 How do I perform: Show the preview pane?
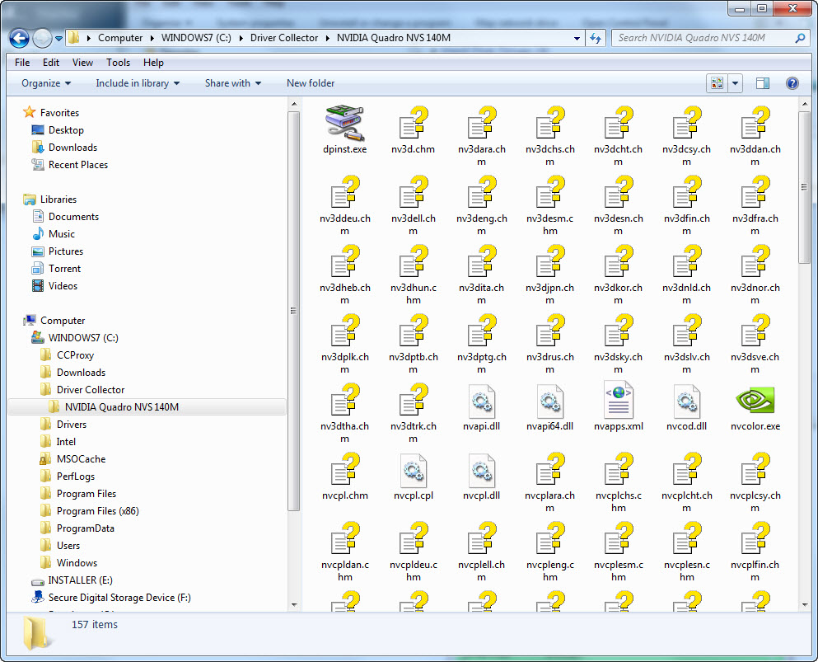(763, 83)
